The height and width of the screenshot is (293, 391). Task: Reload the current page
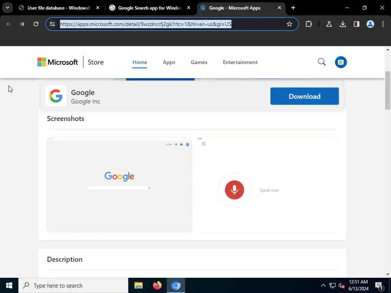click(36, 24)
